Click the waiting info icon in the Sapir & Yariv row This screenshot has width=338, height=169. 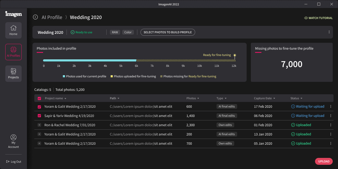(293, 116)
